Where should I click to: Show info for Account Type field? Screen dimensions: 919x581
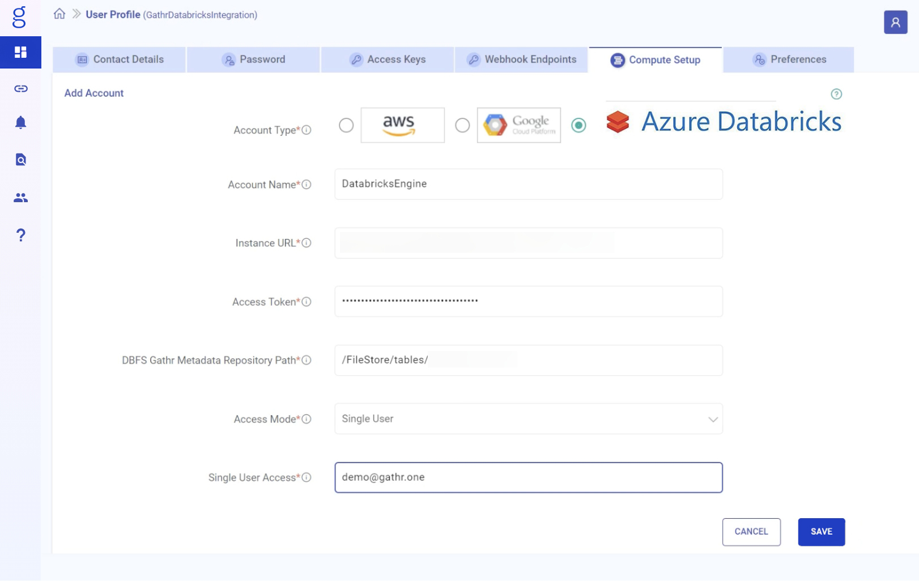(x=307, y=130)
